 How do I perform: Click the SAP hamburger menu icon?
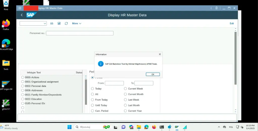[x=20, y=8]
